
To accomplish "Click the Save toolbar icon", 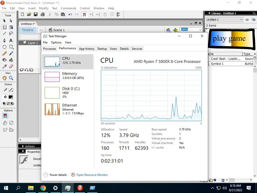I will click(x=36, y=14).
